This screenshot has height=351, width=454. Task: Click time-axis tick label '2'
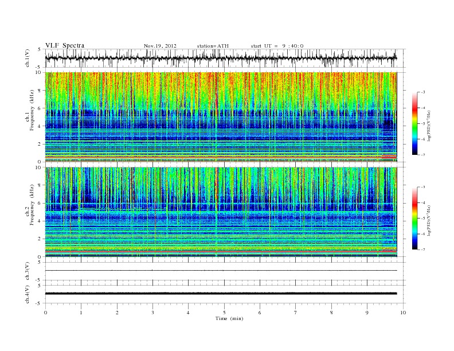coord(117,313)
